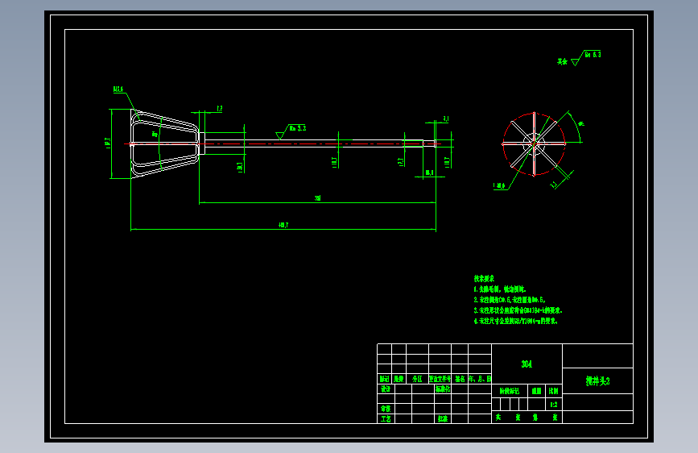698x453 pixels.
Task: Click the red centerline of the shaft
Action: (x=283, y=143)
